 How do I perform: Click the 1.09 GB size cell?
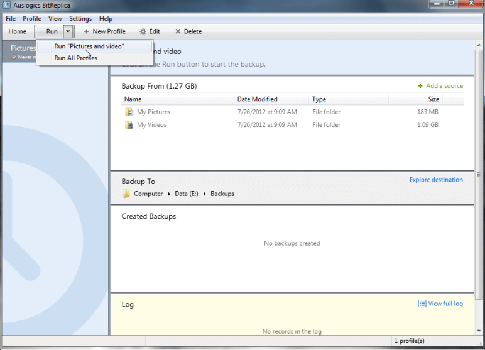click(x=428, y=124)
